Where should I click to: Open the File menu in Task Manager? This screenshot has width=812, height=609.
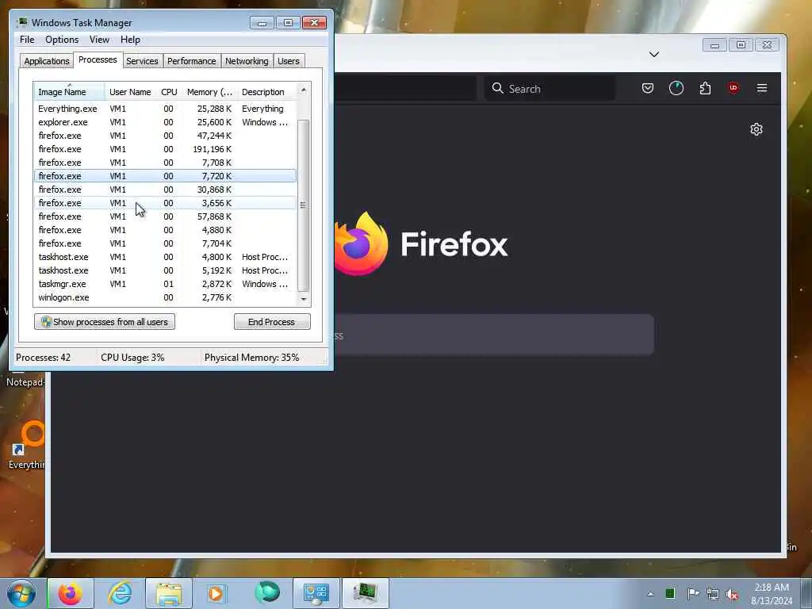coord(27,40)
